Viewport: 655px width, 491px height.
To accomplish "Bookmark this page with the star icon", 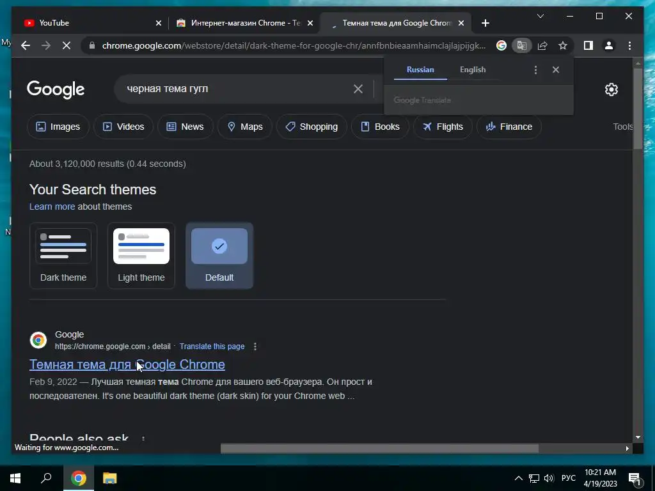I will (x=563, y=45).
